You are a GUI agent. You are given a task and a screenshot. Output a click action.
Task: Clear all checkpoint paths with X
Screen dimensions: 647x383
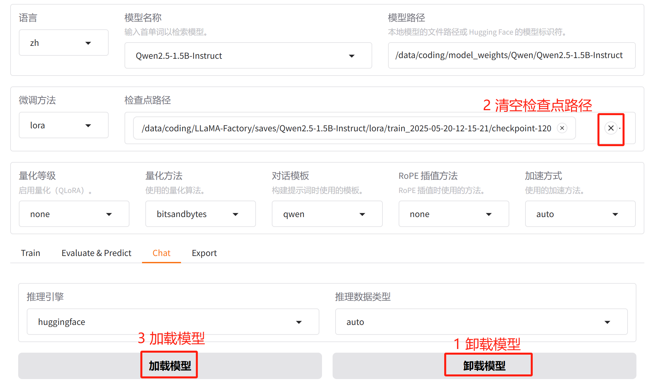tap(611, 128)
